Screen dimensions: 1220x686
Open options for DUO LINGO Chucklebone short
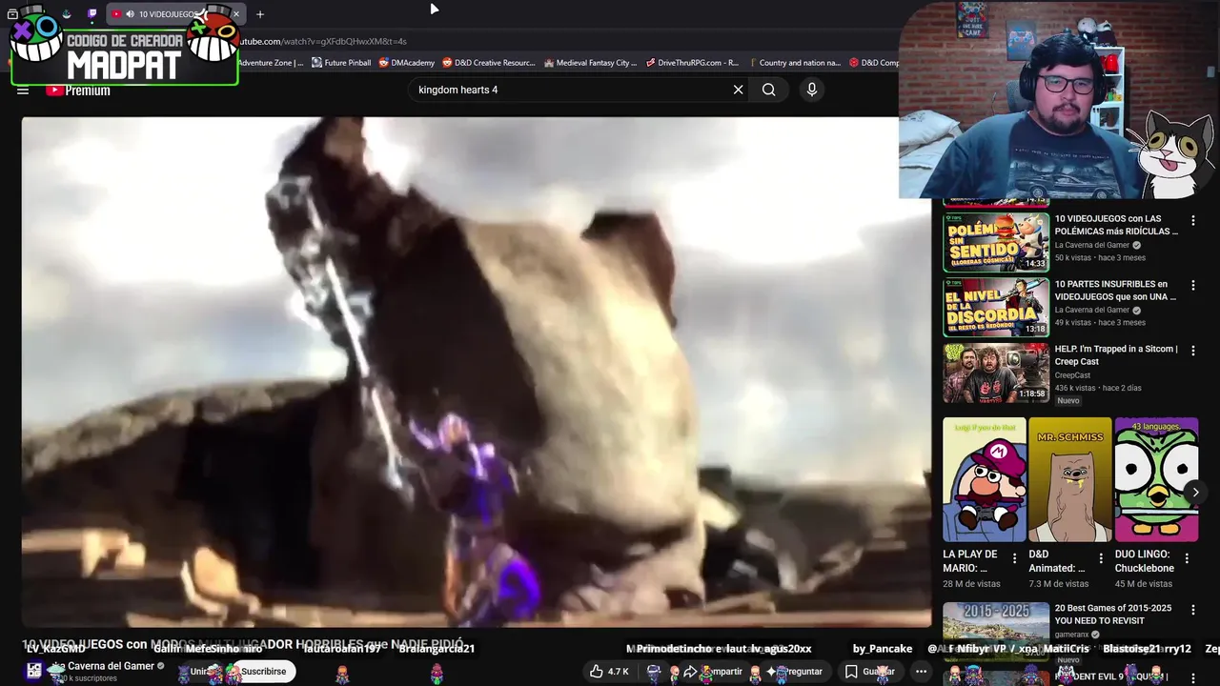click(1187, 558)
